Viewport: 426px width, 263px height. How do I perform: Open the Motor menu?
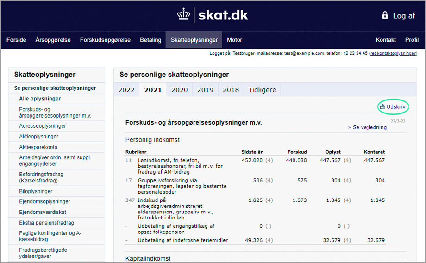(234, 40)
